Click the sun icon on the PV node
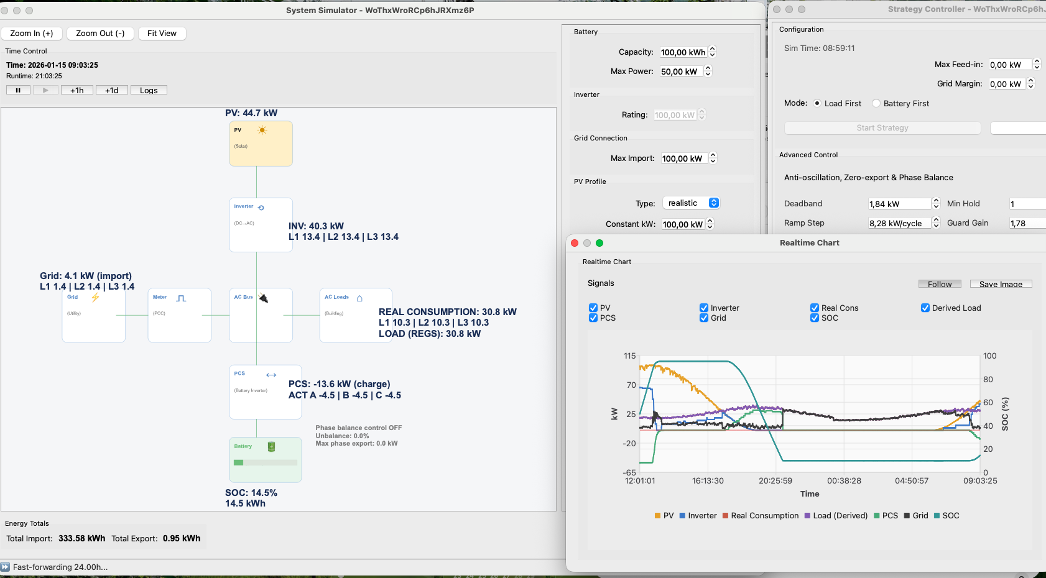Viewport: 1046px width, 578px height. [x=262, y=130]
